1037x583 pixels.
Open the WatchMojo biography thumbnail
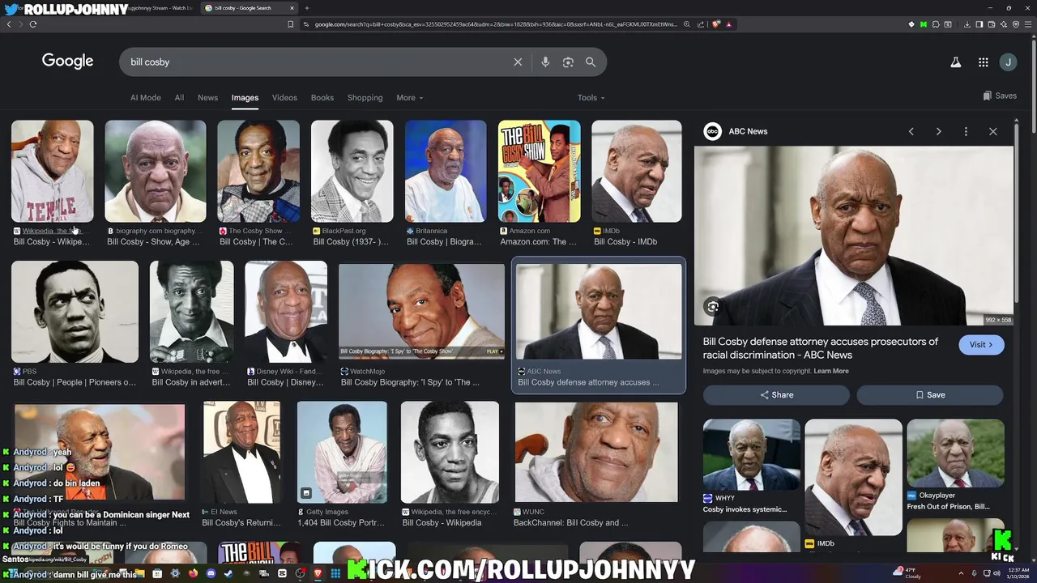[421, 312]
